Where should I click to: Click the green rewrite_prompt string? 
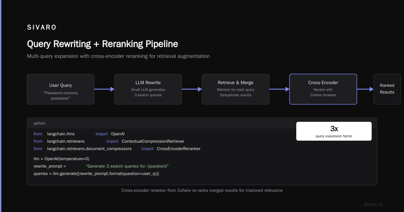coord(127,166)
